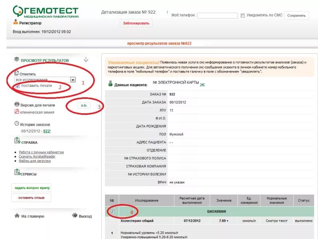Click the Gemotest logo

[x=45, y=12]
